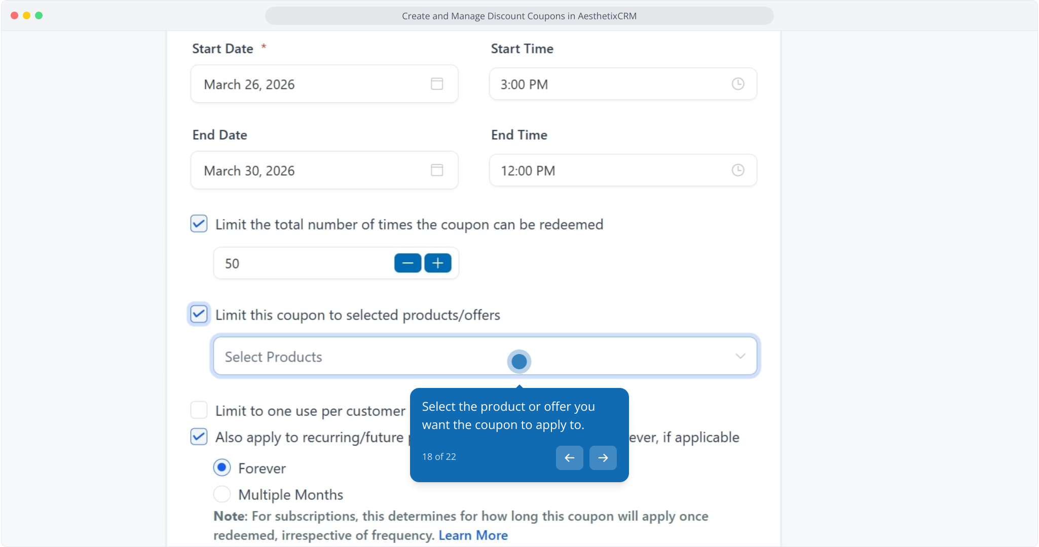Advance to next tooltip step arrow
The width and height of the screenshot is (1039, 547).
603,458
